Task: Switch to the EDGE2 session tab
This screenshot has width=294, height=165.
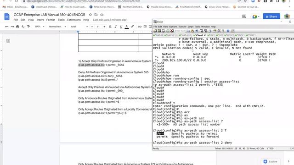Action: point(229,35)
